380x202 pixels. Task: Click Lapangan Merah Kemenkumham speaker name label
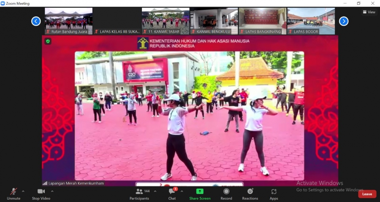(76, 183)
